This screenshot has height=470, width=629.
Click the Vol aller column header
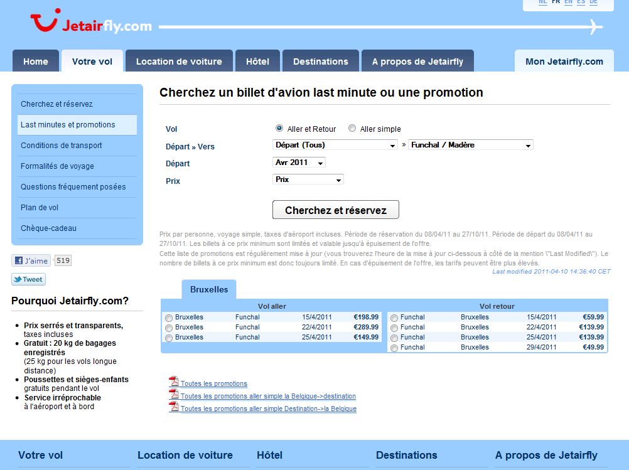click(x=272, y=306)
